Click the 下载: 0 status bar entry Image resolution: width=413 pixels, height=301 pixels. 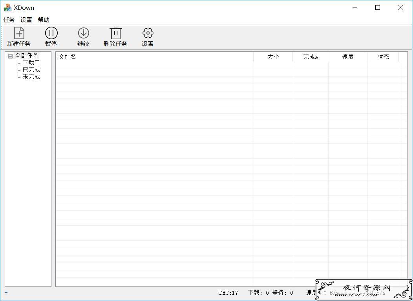[258, 293]
